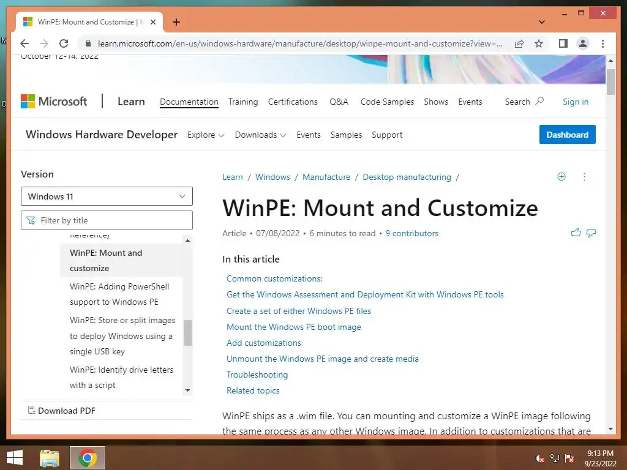This screenshot has height=470, width=627.
Task: Jump to Unmount the Windows PE image section
Action: pos(322,359)
